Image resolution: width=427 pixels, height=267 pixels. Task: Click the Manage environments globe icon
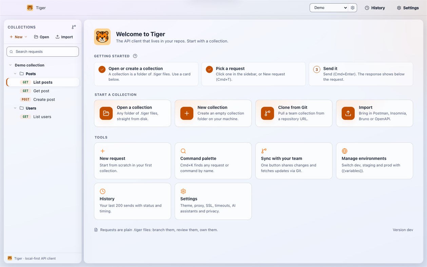[345, 151]
